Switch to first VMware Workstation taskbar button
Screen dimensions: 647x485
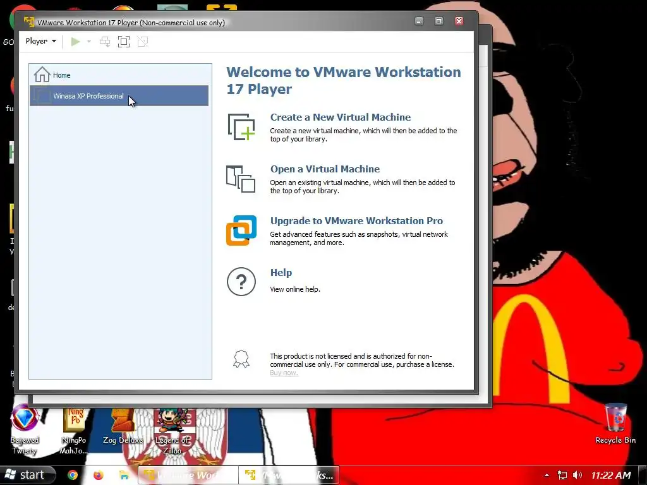188,475
